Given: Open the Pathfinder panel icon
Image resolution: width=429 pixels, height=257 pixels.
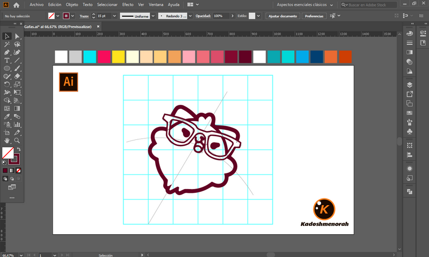Looking at the screenshot, I should 409,192.
